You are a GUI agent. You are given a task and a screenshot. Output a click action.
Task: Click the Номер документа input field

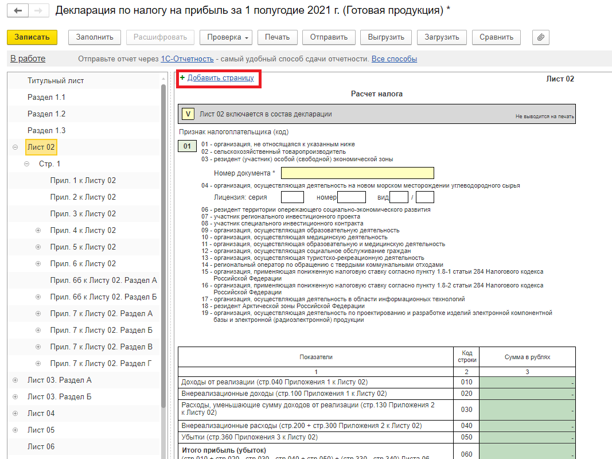pyautogui.click(x=357, y=173)
